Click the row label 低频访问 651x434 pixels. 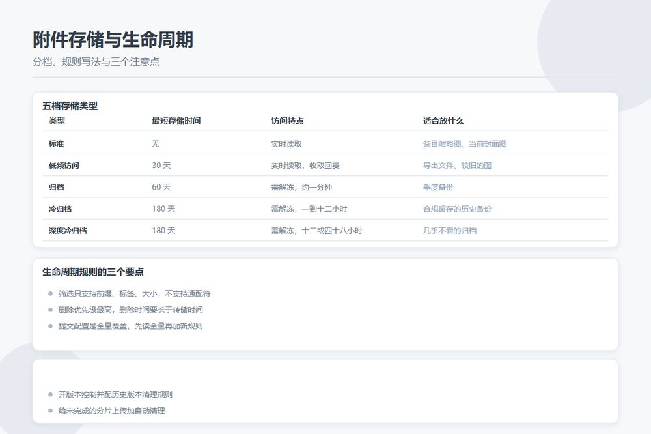(x=64, y=166)
